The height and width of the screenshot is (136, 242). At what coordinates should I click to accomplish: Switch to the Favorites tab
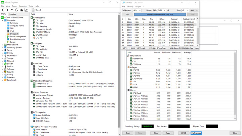(12, 14)
